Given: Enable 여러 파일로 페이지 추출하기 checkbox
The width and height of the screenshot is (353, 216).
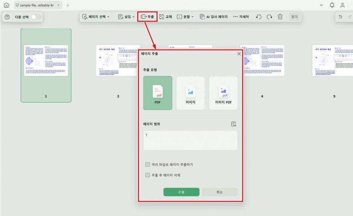Looking at the screenshot, I should click(148, 165).
